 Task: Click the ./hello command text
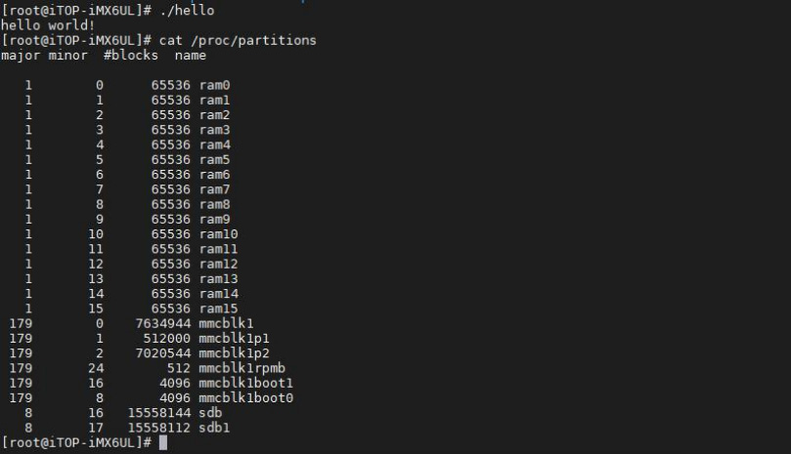coord(187,11)
